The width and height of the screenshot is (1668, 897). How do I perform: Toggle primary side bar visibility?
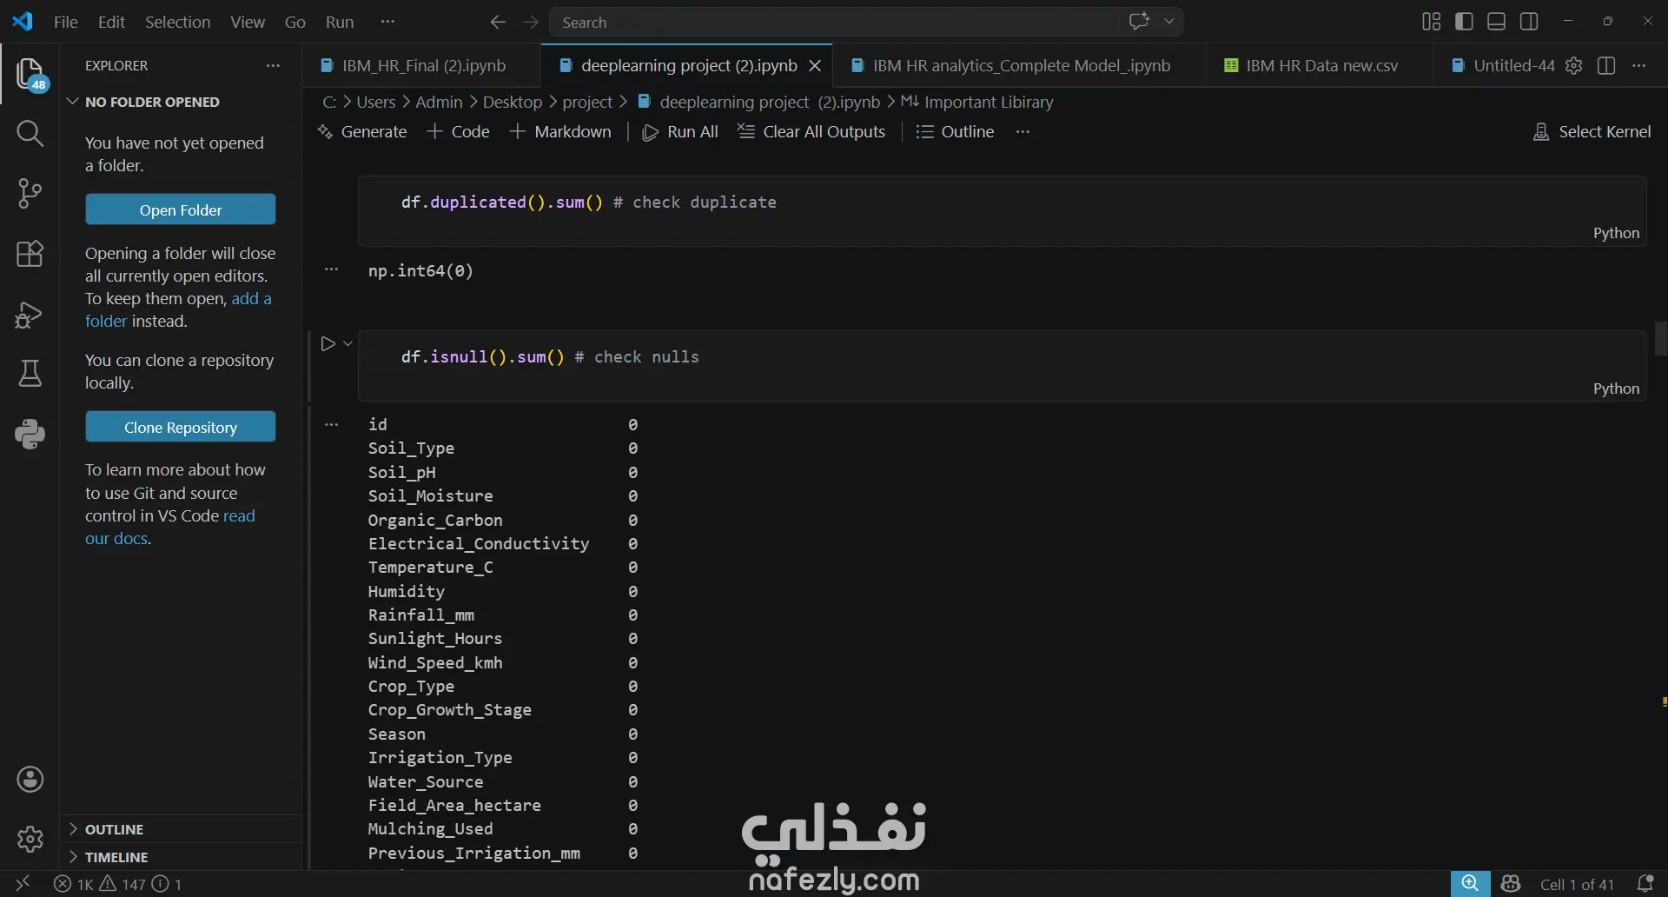(x=1464, y=22)
